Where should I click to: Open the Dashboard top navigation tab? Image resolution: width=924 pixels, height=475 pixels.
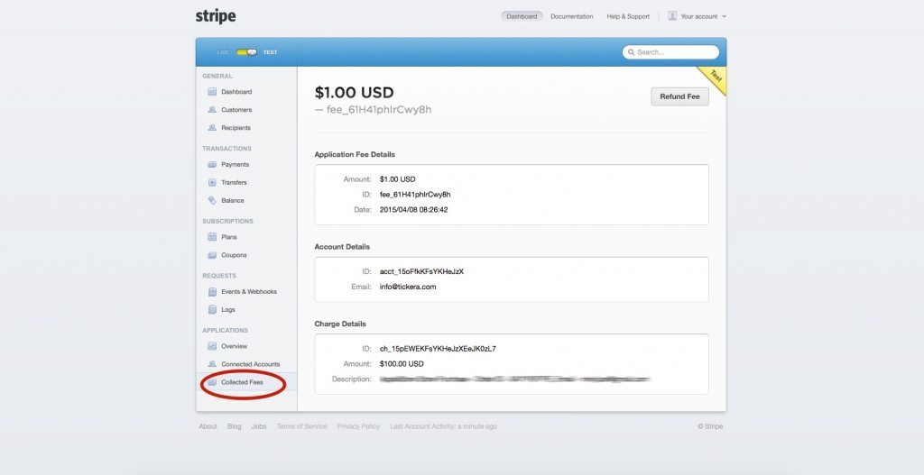pyautogui.click(x=522, y=16)
